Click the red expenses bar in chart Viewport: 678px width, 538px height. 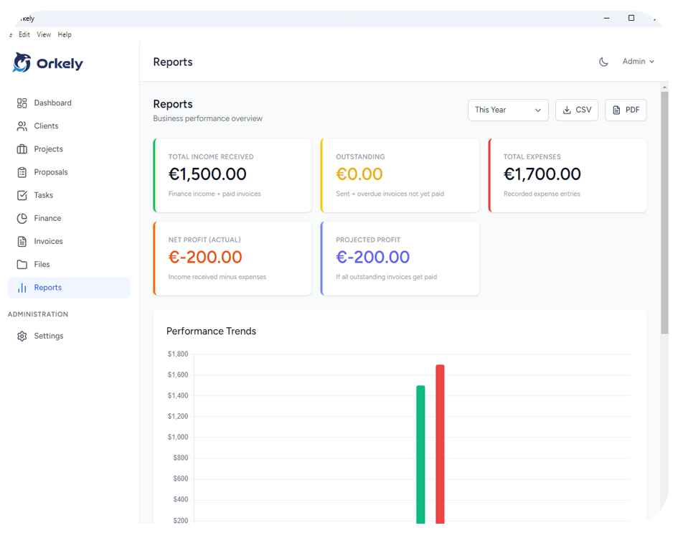tap(441, 444)
